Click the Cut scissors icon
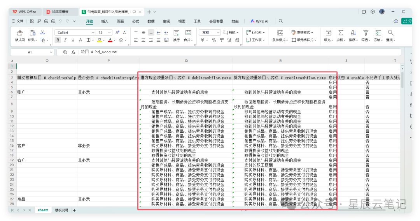 (43, 32)
